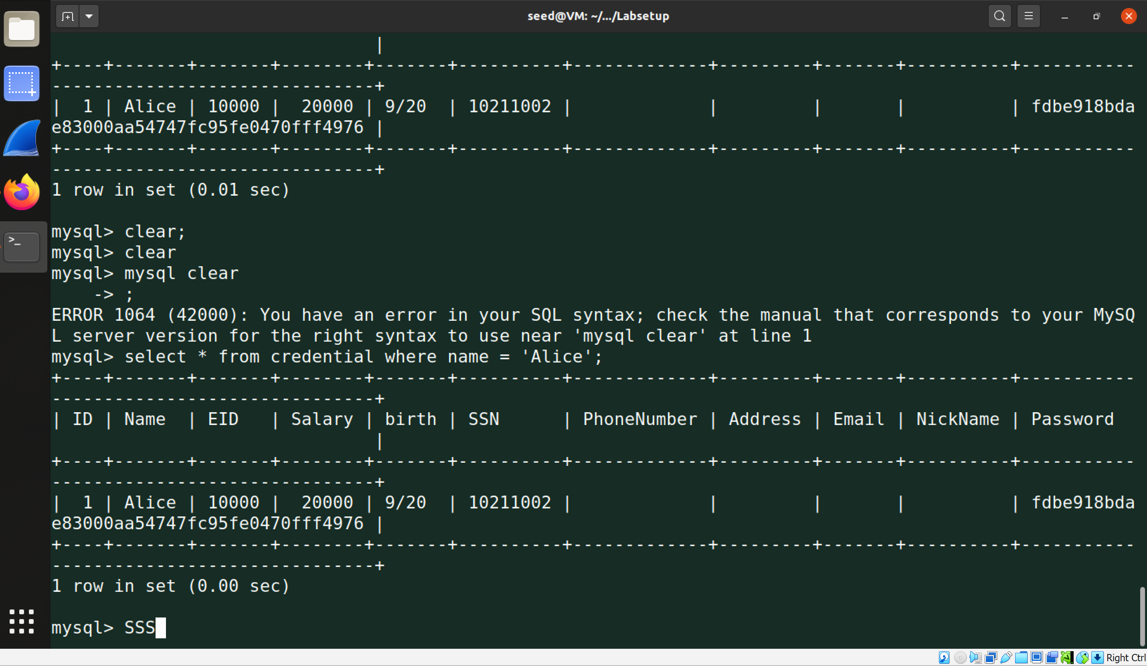Launch Wireshark from the dock
Image resolution: width=1147 pixels, height=666 pixels.
21,138
